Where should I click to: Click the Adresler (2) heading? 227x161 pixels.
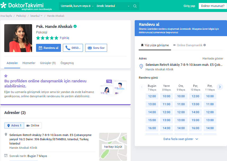tap(15, 113)
